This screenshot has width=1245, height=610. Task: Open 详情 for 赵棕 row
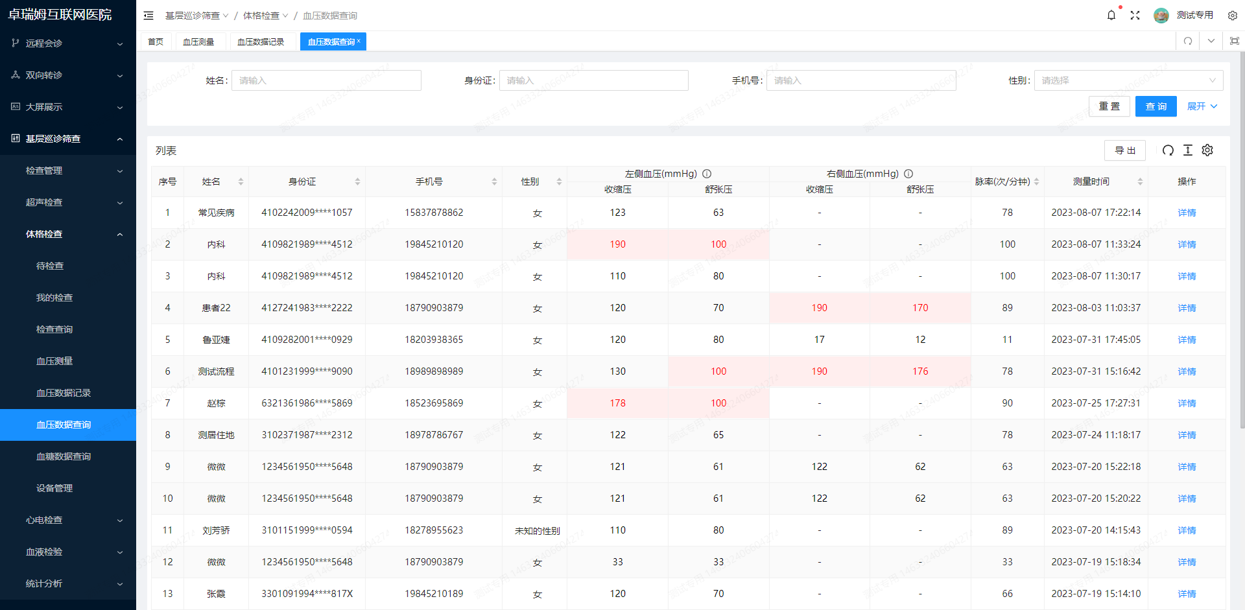point(1187,403)
